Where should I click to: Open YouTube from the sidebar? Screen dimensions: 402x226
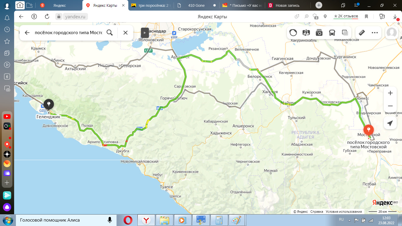coord(7,117)
